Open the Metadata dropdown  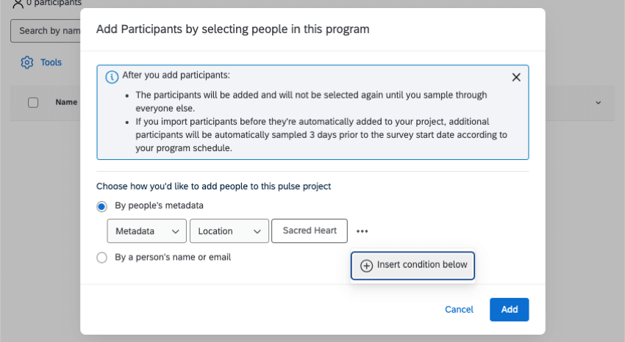(146, 231)
